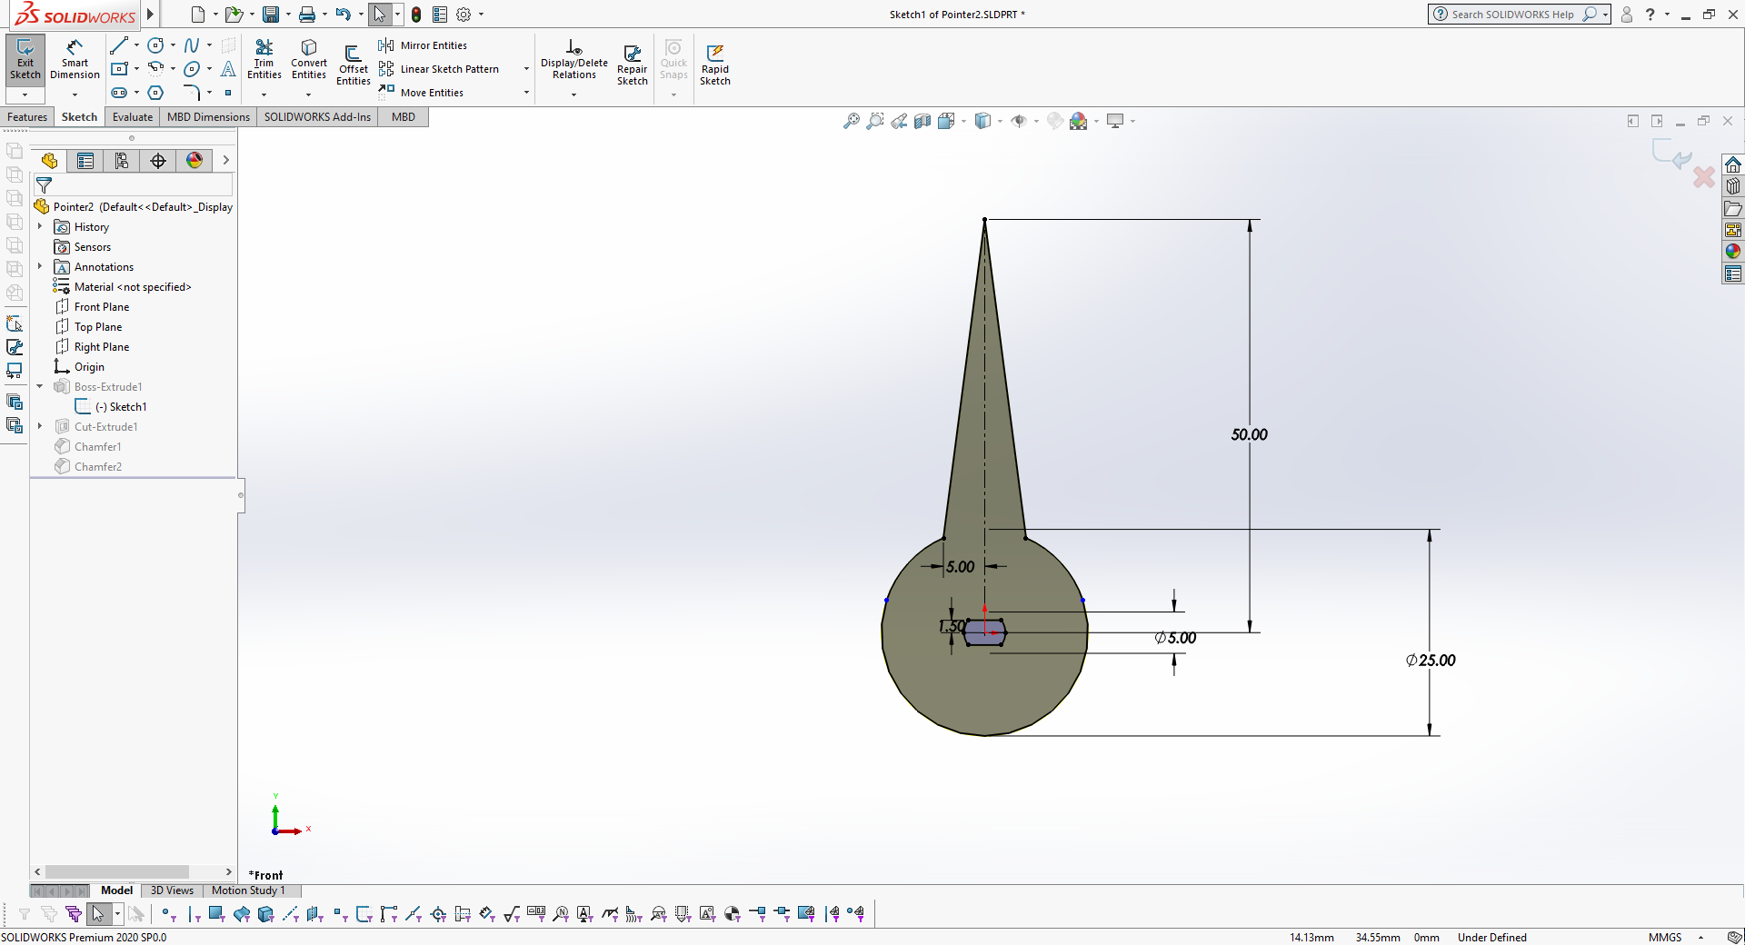The width and height of the screenshot is (1745, 945).
Task: Open the MBD Dimensions tab
Action: [x=208, y=117]
